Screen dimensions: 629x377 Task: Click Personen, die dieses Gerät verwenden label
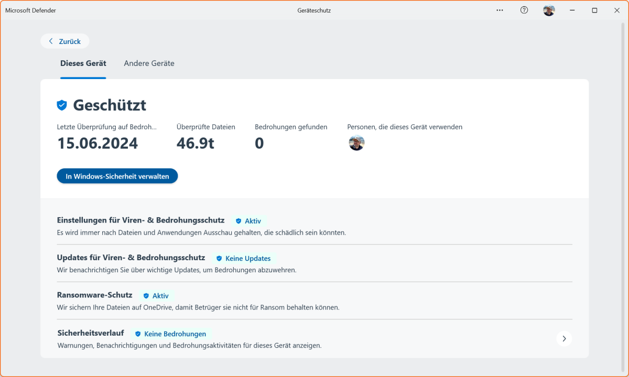pyautogui.click(x=405, y=127)
